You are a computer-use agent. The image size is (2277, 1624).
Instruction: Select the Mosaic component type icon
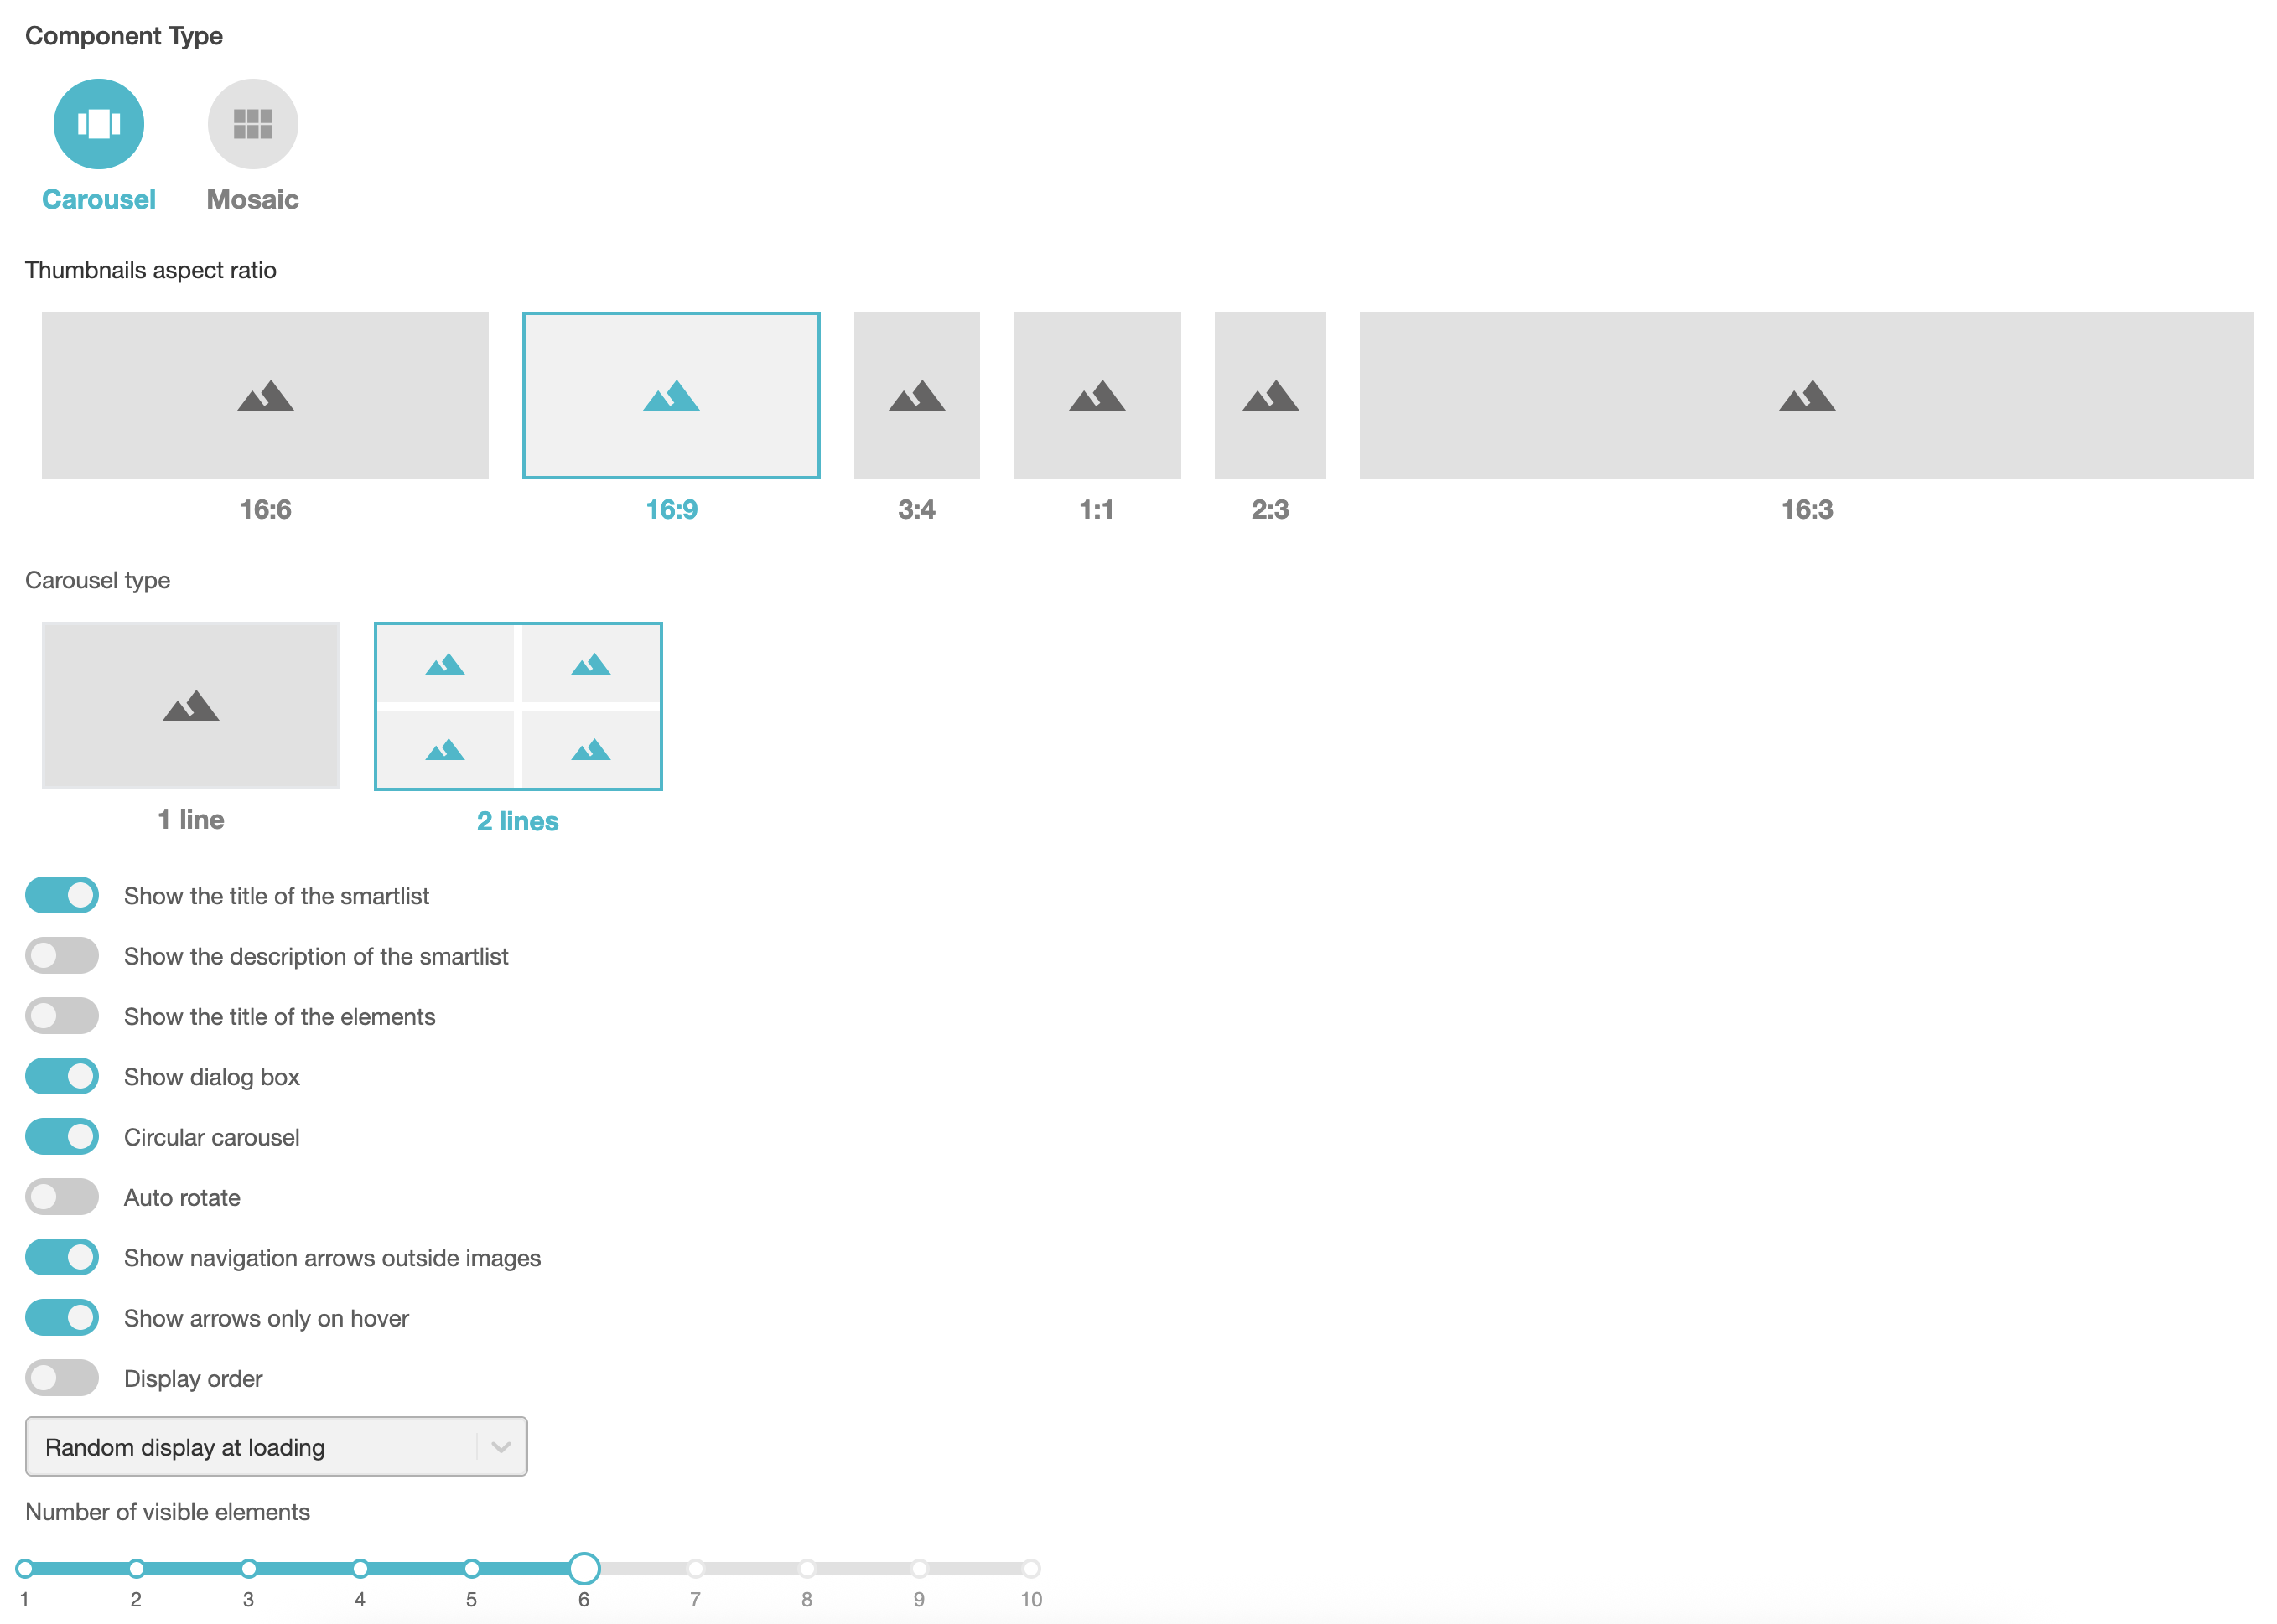point(252,124)
